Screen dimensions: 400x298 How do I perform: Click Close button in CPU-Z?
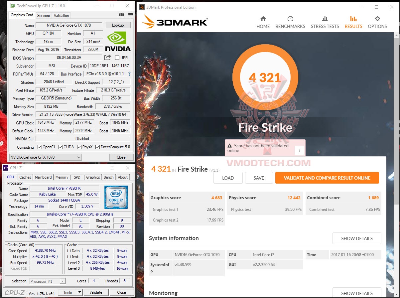click(122, 292)
